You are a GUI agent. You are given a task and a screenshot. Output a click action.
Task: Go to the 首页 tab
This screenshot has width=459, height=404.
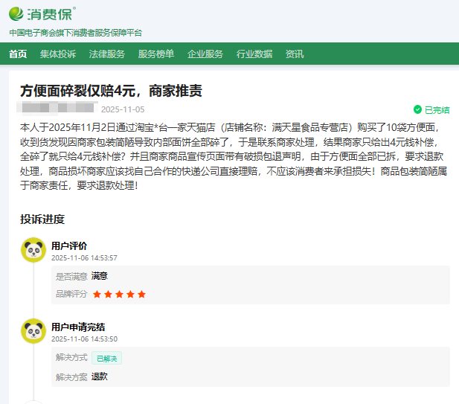click(18, 54)
